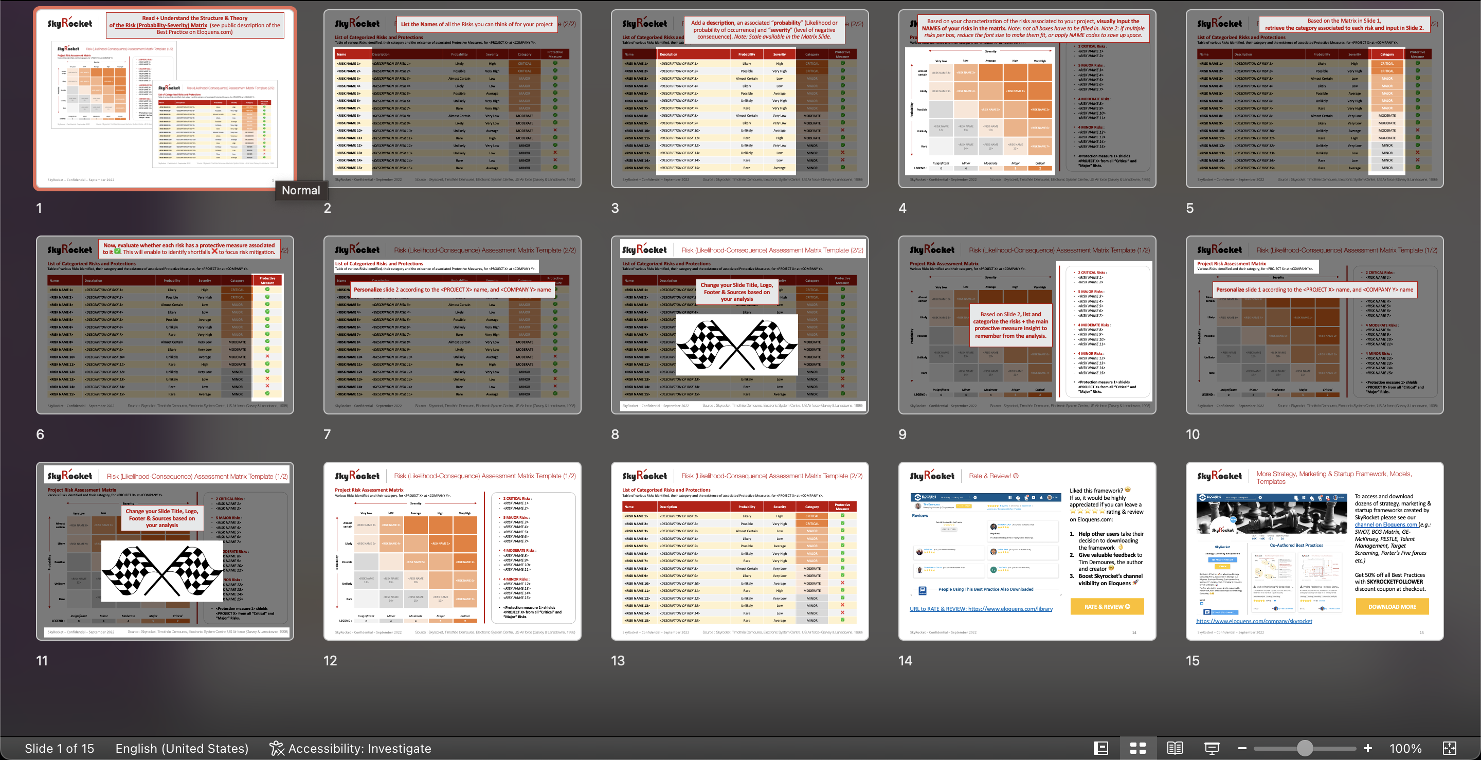Click slide number label 9
The image size is (1481, 760).
[902, 434]
